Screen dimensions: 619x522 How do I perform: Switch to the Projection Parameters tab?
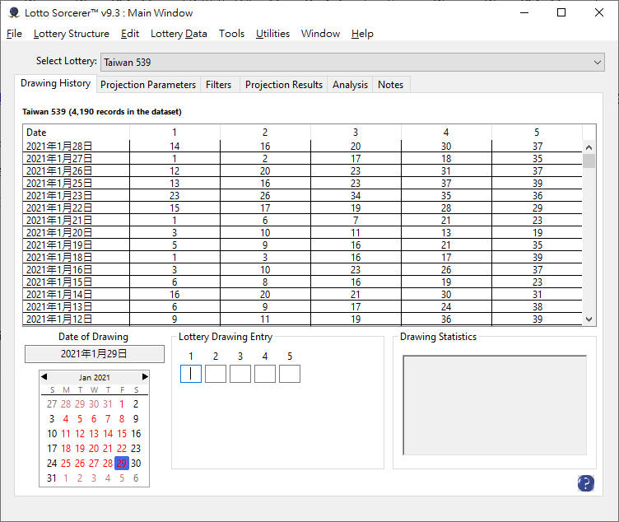147,85
